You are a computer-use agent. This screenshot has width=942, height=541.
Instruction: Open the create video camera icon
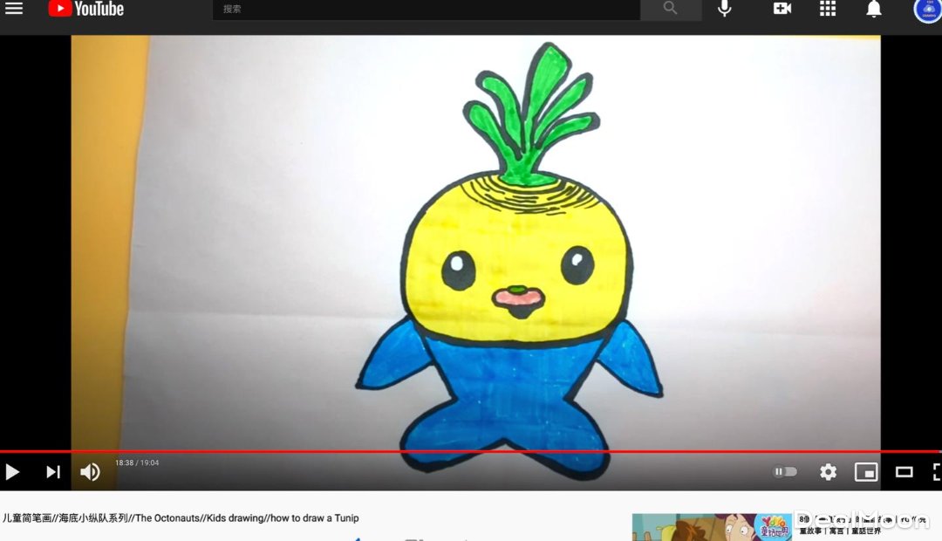click(782, 9)
